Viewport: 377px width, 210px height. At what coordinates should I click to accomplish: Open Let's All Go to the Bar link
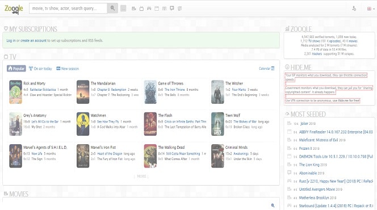pos(45,121)
